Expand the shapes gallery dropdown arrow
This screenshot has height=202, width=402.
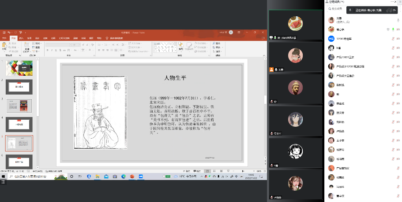tap(177, 51)
